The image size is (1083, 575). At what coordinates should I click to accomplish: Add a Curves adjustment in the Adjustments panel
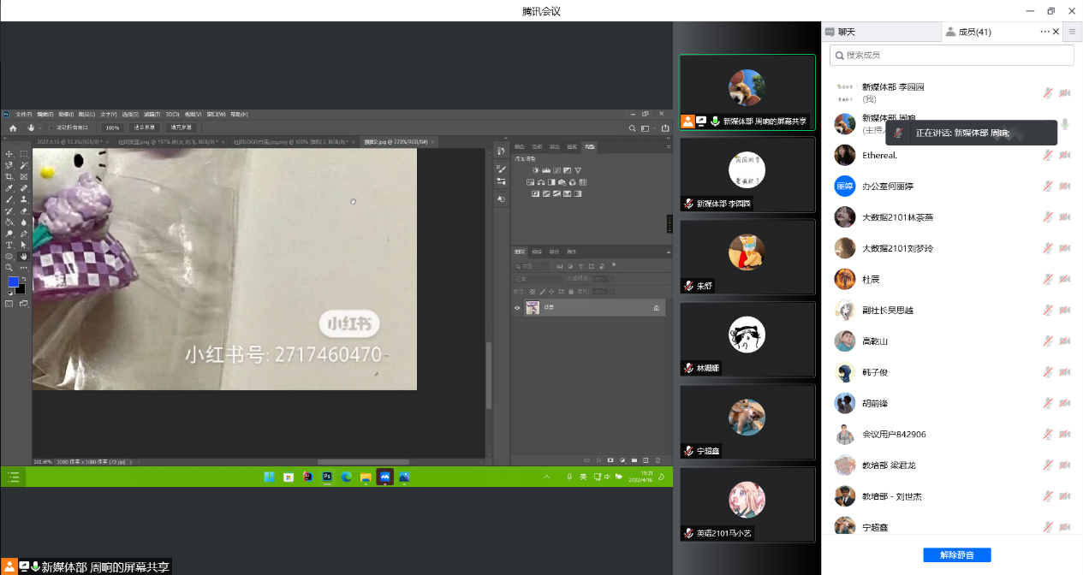[556, 170]
